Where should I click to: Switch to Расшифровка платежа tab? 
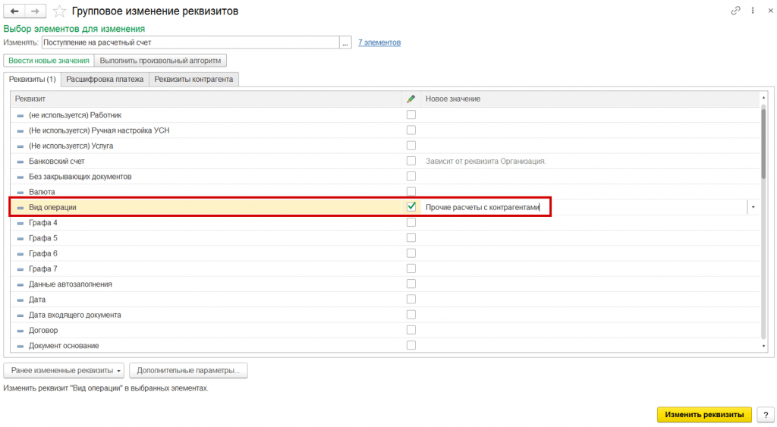click(x=105, y=79)
